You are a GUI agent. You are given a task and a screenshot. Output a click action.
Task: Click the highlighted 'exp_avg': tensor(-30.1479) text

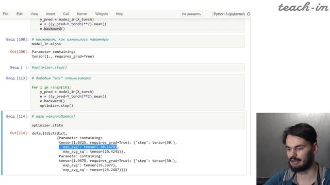pyautogui.click(x=88, y=147)
